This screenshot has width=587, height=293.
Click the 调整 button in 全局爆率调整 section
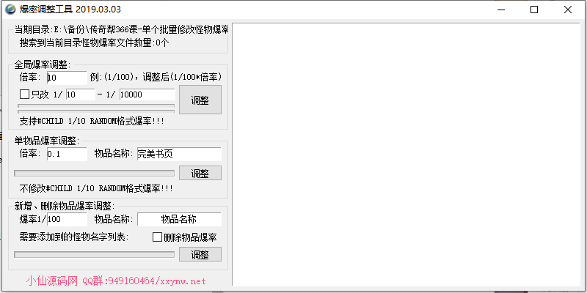200,100
